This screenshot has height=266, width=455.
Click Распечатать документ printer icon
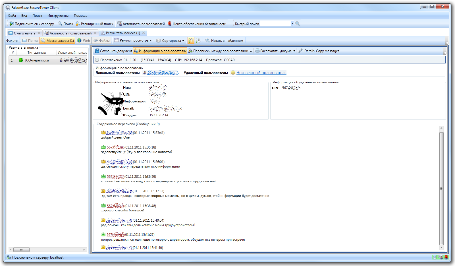pyautogui.click(x=257, y=51)
